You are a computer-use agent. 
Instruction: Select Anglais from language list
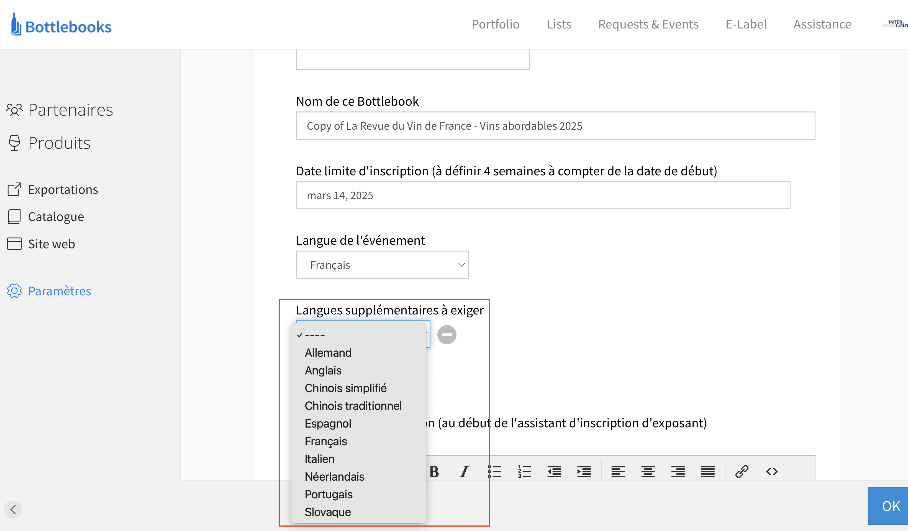tap(323, 371)
